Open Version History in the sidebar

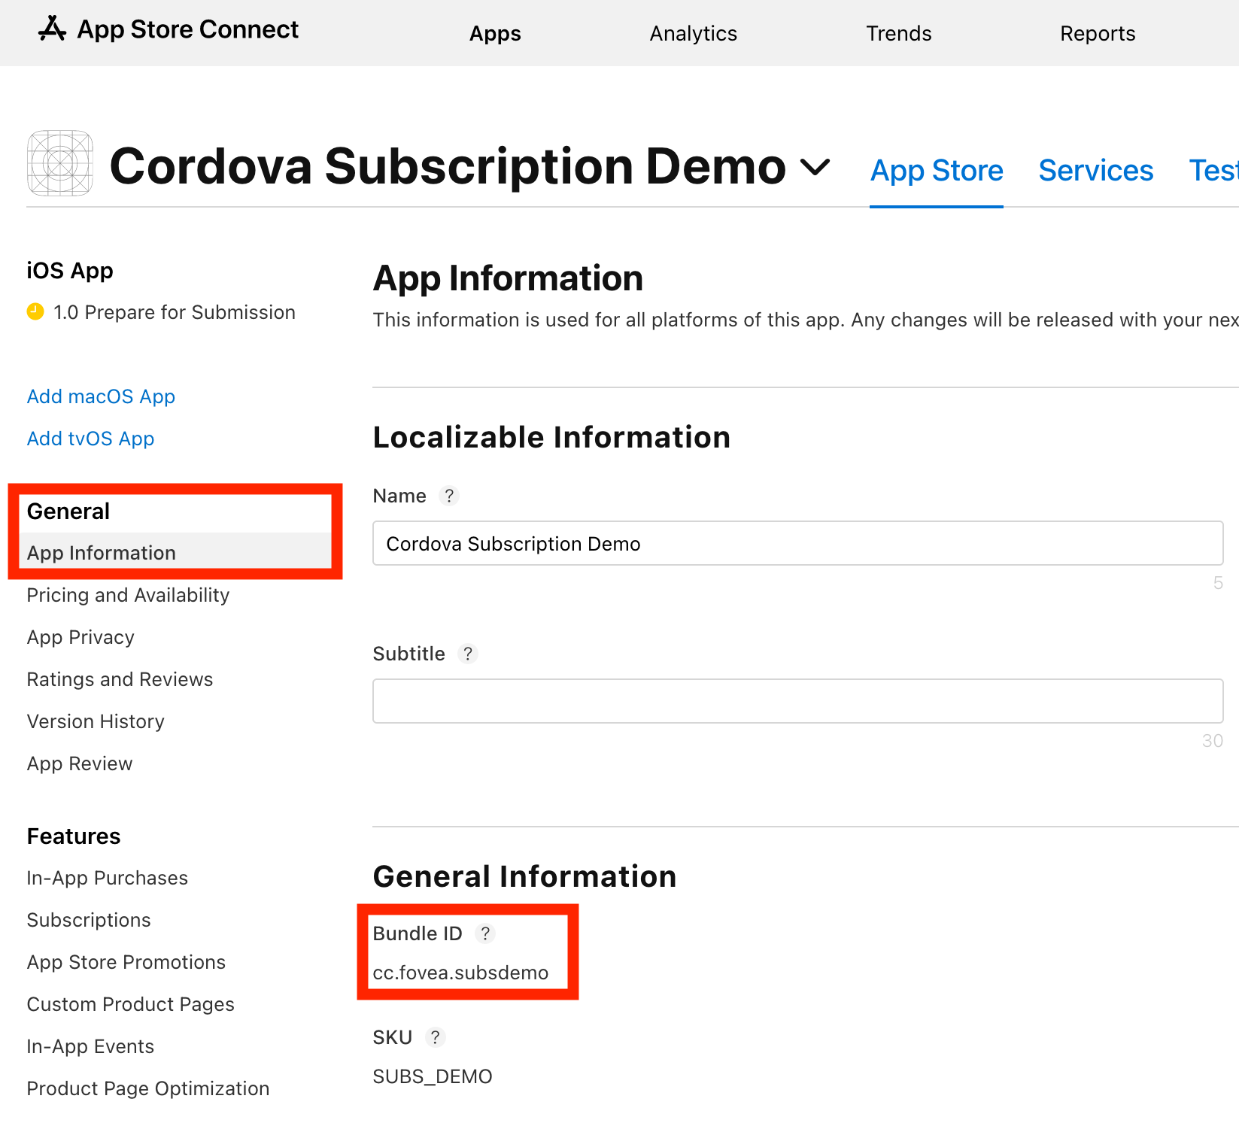96,721
